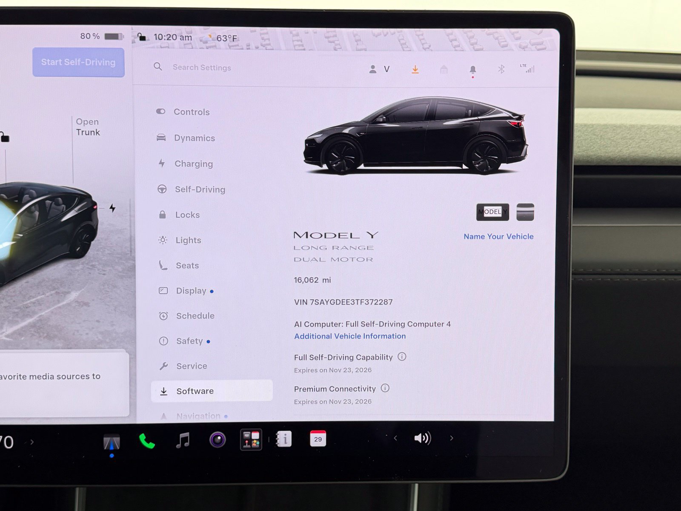681x511 pixels.
Task: Select the Software menu entry
Action: click(212, 391)
